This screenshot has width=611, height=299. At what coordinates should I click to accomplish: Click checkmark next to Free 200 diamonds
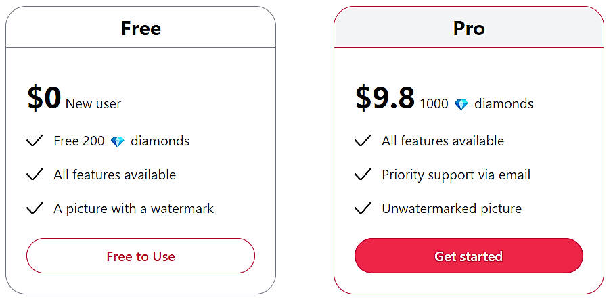click(x=35, y=141)
